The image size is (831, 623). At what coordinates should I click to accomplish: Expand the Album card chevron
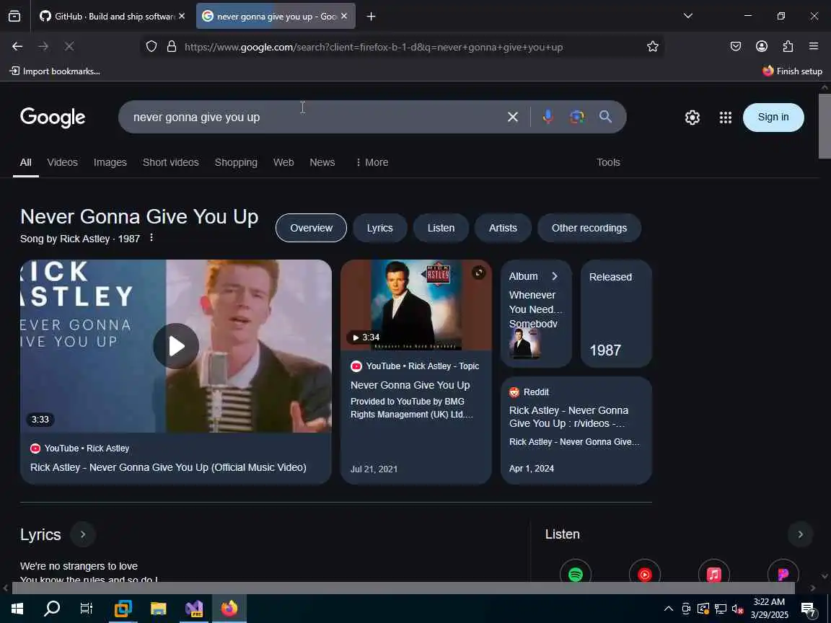pos(554,276)
